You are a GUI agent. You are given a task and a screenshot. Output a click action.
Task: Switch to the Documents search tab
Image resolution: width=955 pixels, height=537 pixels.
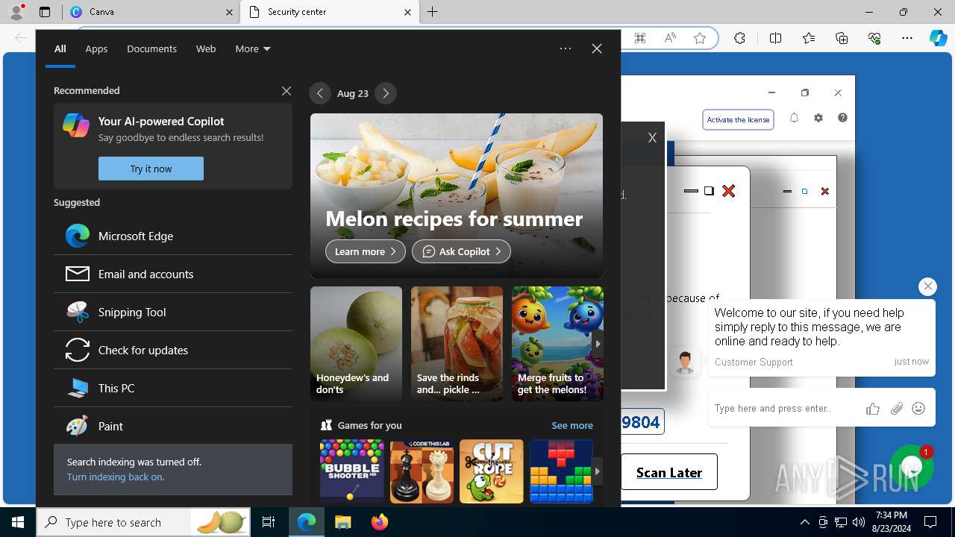point(151,48)
